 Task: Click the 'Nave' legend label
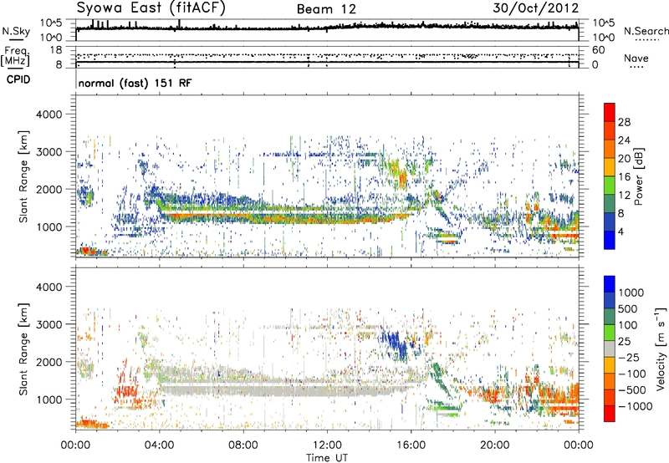coord(636,58)
